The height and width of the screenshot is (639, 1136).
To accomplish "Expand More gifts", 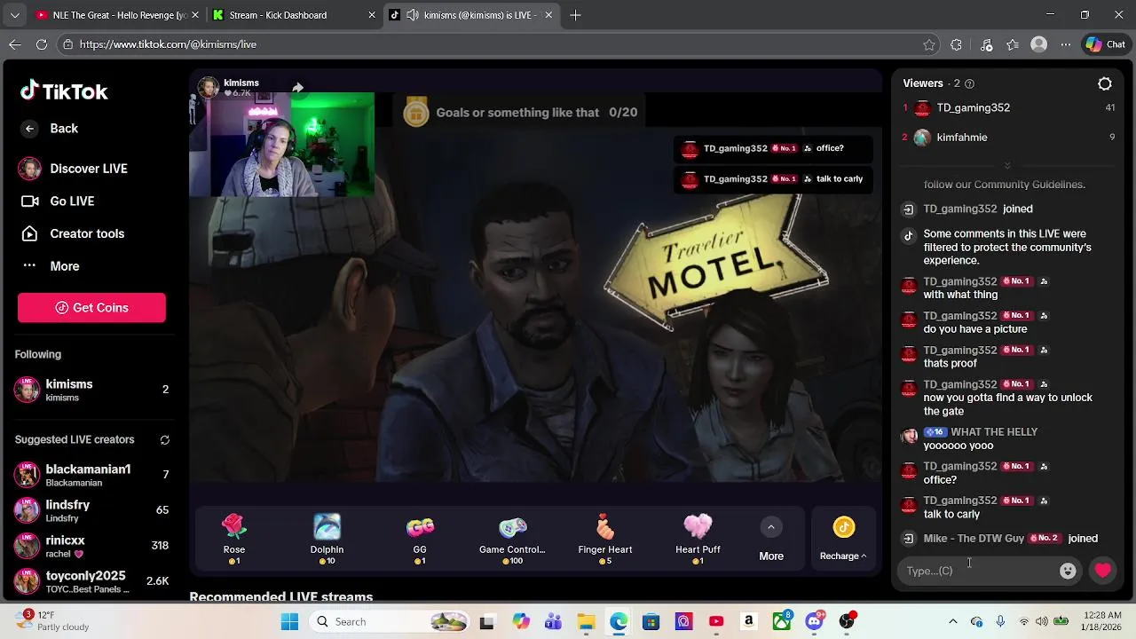I will tap(771, 540).
